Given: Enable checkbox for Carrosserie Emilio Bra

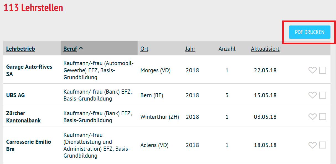Looking at the screenshot, I should (x=322, y=145).
